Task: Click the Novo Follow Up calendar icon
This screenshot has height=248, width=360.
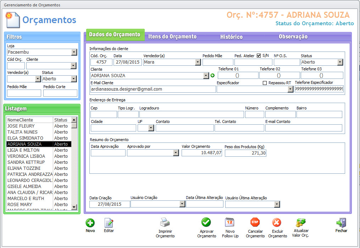Action: [229, 222]
